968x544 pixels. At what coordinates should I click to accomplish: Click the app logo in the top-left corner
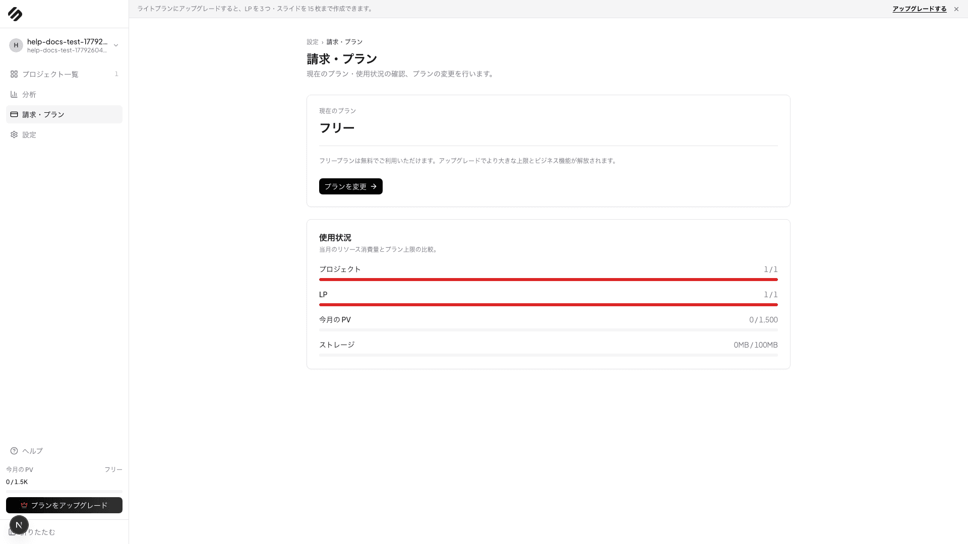[15, 14]
